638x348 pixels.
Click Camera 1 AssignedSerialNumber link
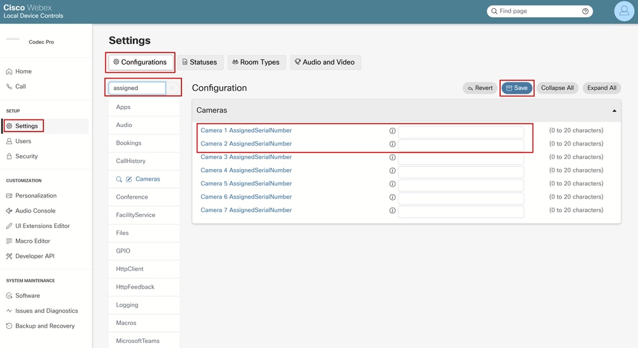pyautogui.click(x=246, y=130)
